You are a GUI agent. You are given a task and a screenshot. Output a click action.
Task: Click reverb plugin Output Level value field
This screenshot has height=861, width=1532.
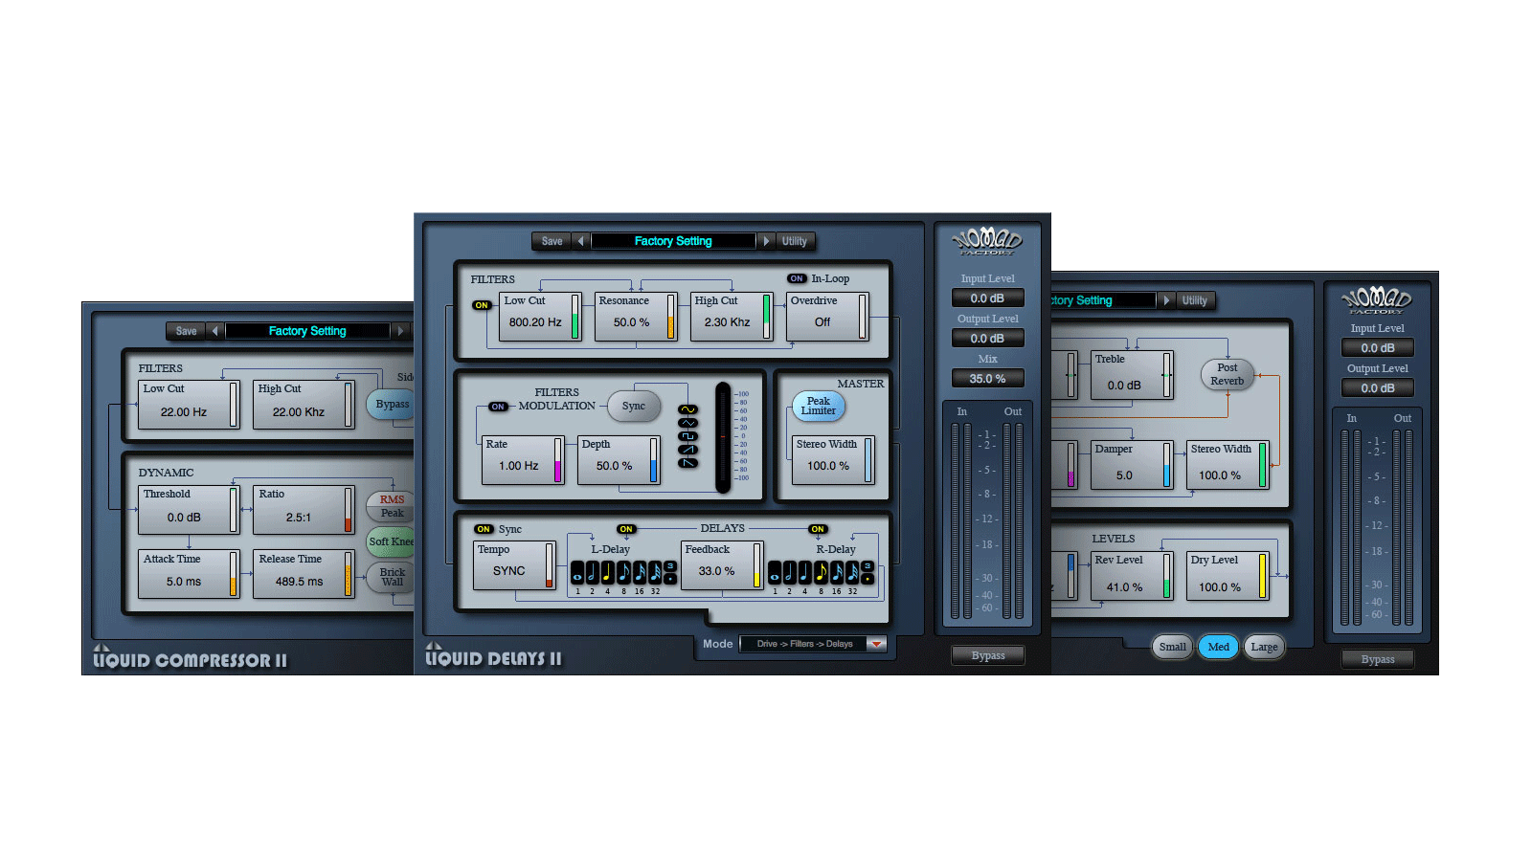[1378, 388]
